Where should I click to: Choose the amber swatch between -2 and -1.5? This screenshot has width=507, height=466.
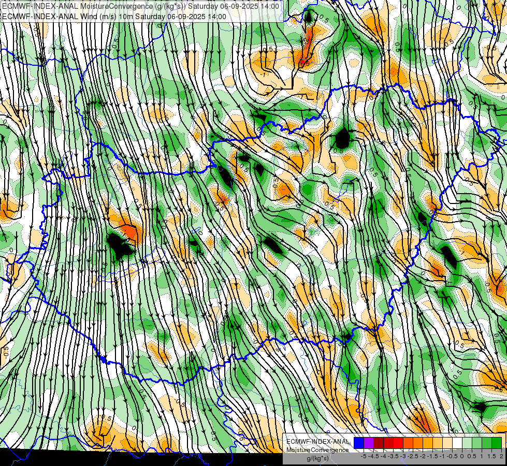428,443
